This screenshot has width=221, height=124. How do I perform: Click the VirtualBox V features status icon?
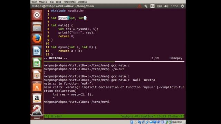click(x=163, y=122)
